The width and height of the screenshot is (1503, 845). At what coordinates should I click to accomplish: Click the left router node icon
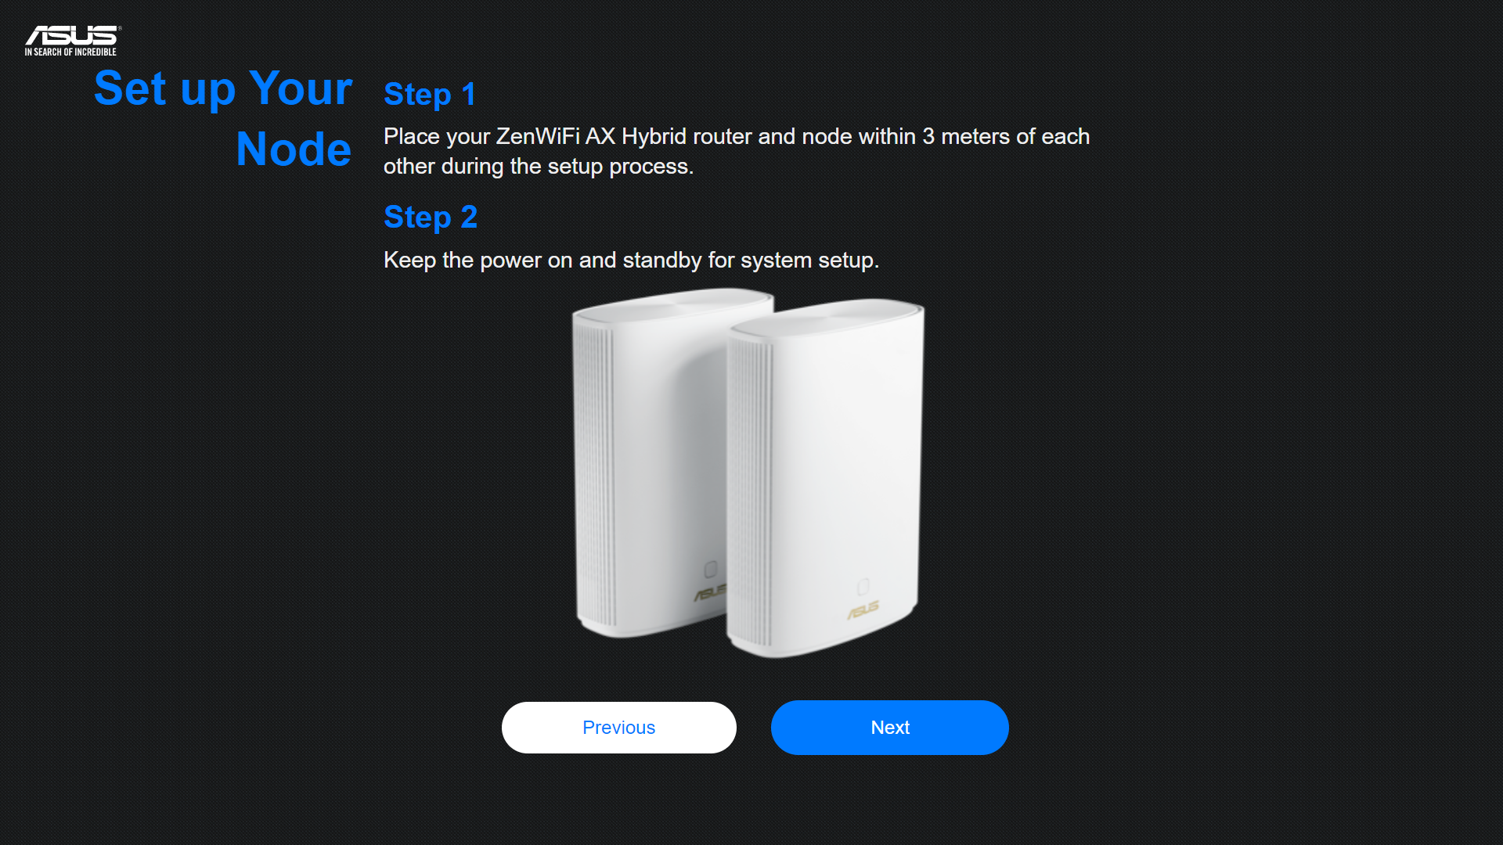tap(651, 464)
